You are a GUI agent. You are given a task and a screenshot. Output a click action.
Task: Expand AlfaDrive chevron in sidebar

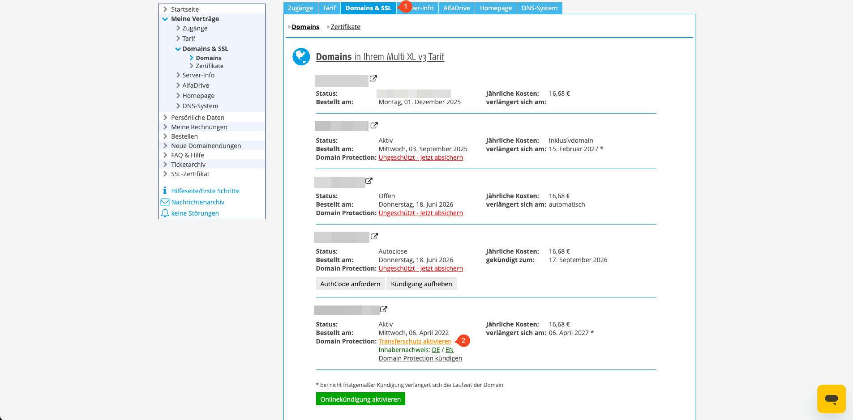pyautogui.click(x=178, y=85)
